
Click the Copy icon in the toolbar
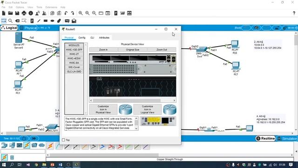pos(52,13)
